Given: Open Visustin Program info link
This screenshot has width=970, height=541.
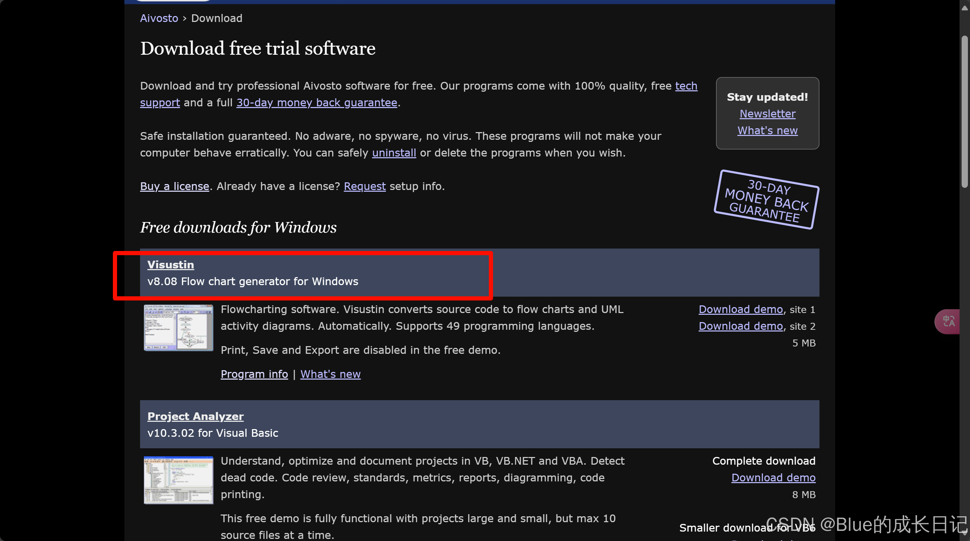Looking at the screenshot, I should [254, 374].
